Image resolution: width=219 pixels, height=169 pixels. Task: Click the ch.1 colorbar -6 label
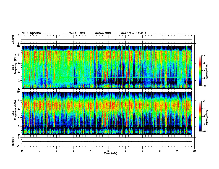tap(204, 56)
